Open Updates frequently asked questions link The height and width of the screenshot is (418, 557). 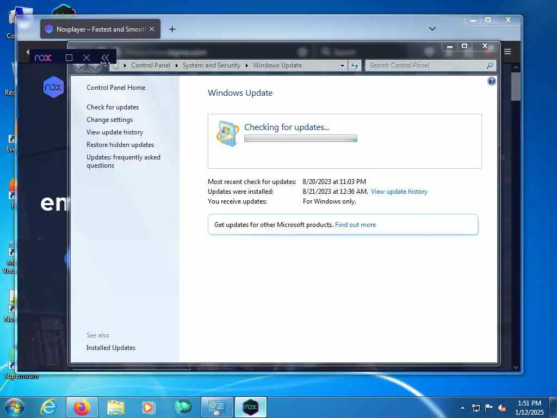point(123,161)
